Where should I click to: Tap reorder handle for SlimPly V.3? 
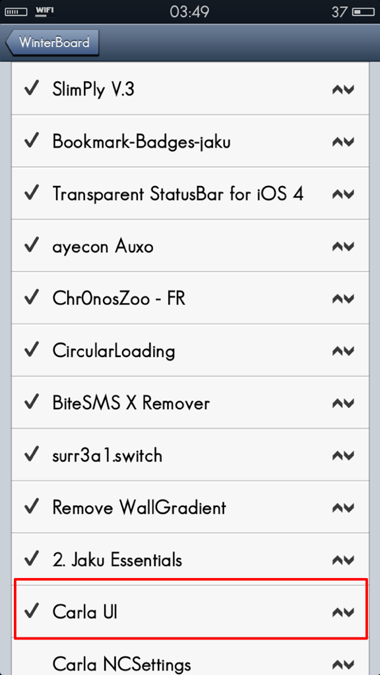[343, 90]
